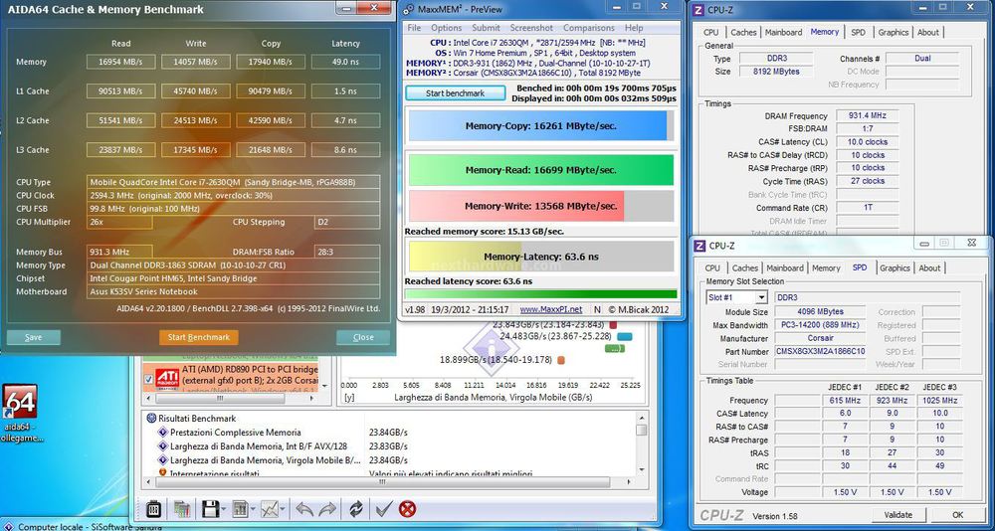
Task: Switch to the CPU tab in lower CPU-Z
Action: (712, 268)
